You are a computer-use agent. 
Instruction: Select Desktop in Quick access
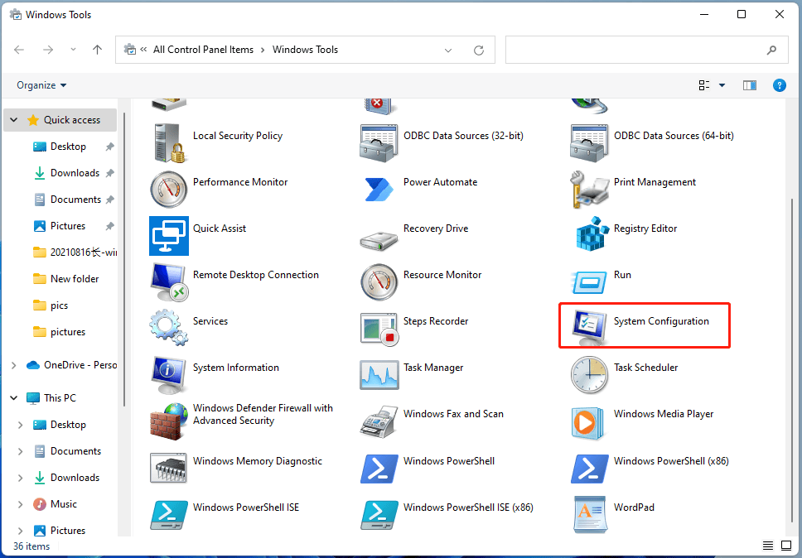click(x=68, y=147)
